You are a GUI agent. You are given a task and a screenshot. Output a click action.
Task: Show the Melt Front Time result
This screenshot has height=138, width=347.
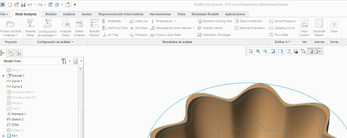tap(115, 28)
